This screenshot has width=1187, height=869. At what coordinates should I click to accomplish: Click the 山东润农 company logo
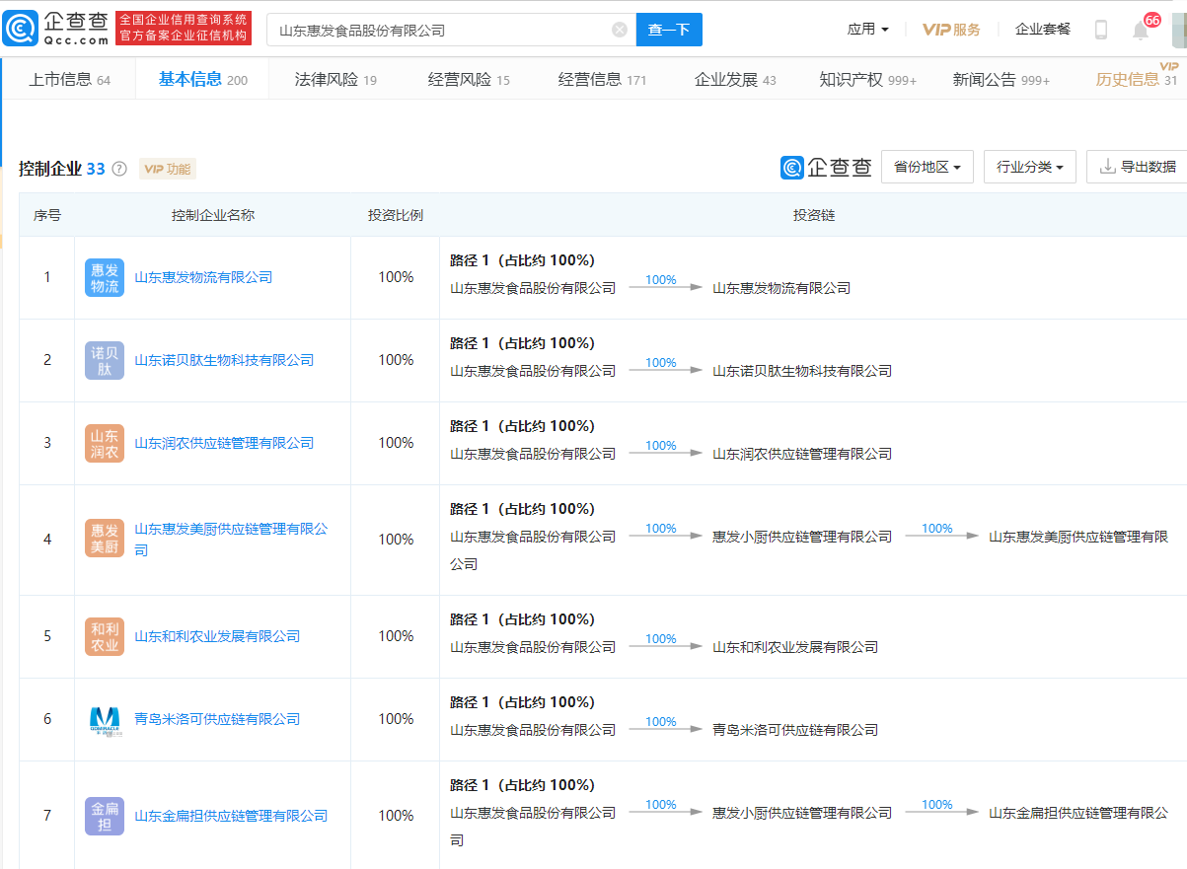point(105,443)
